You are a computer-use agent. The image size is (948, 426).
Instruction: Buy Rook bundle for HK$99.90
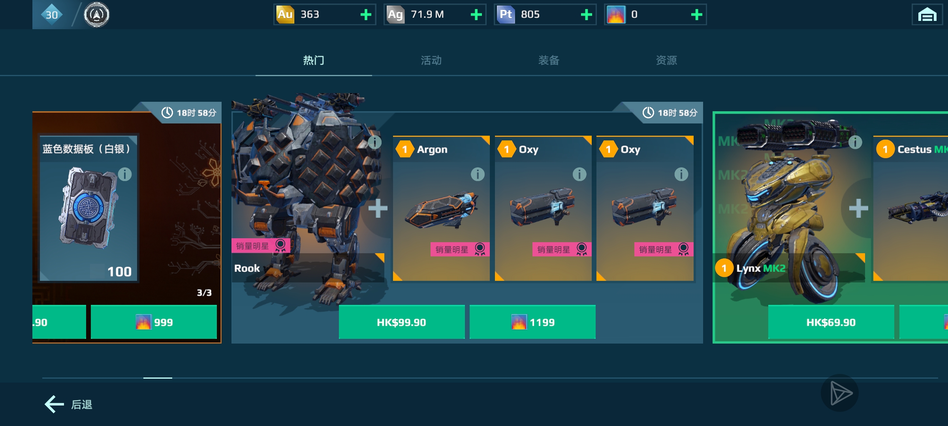[402, 322]
